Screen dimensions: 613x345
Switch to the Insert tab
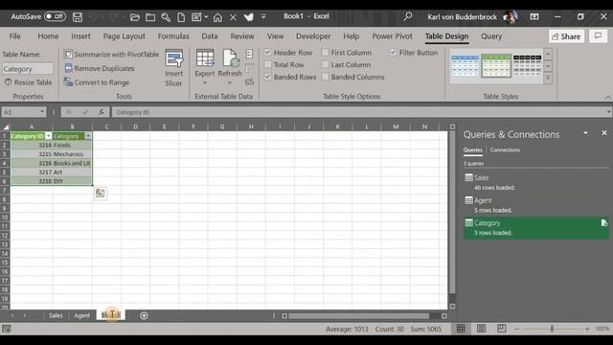(x=80, y=36)
